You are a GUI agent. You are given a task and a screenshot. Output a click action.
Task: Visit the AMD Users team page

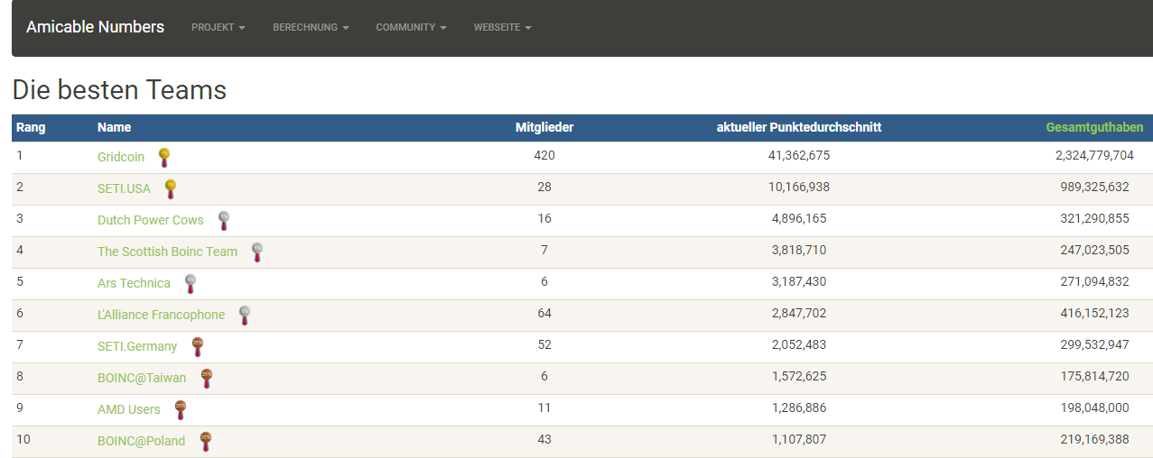[x=128, y=409]
